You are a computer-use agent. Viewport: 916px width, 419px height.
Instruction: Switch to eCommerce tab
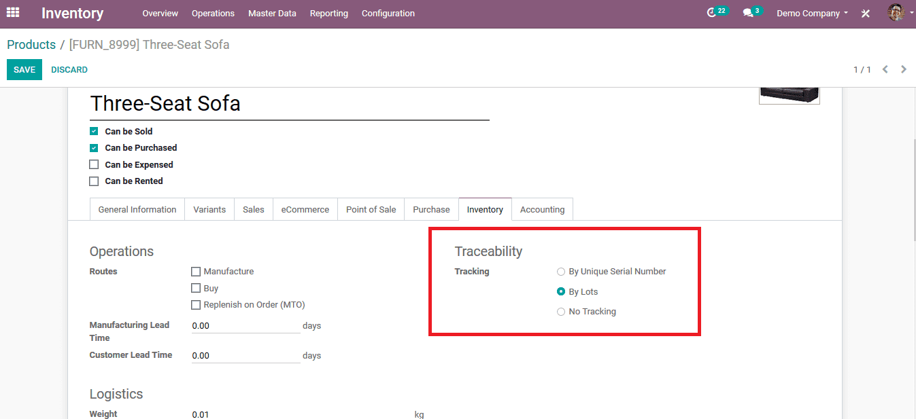[305, 209]
